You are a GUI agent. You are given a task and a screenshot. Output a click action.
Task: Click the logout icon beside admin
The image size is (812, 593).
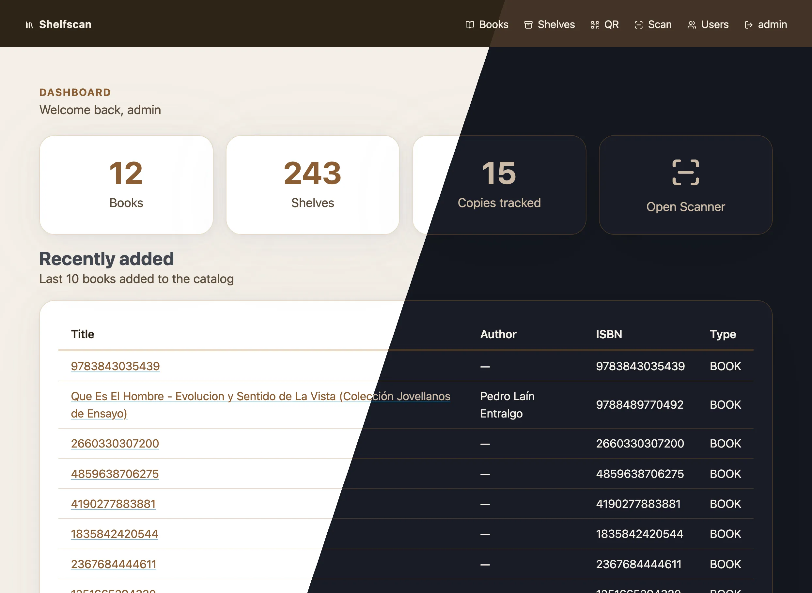[x=748, y=25]
